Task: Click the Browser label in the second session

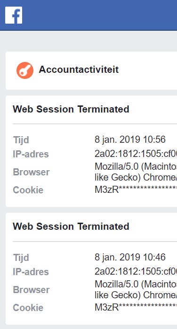Action: click(x=32, y=290)
